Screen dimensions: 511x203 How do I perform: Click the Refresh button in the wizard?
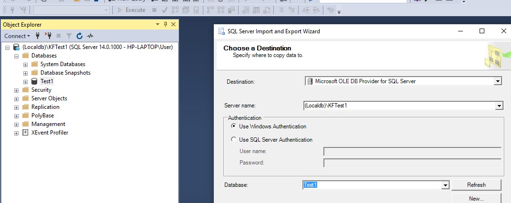[x=476, y=185]
